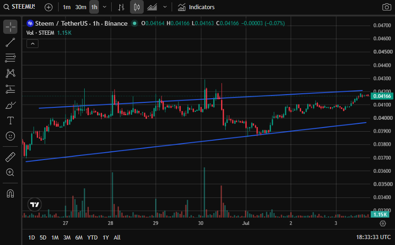The height and width of the screenshot is (245, 395).
Task: Expand the time interval dropdown arrow
Action: (x=104, y=7)
